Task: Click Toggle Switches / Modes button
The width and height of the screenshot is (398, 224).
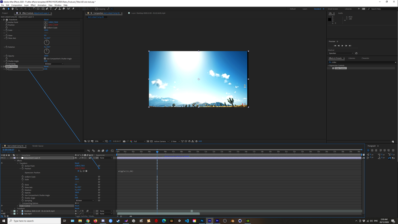Action: 84,216
